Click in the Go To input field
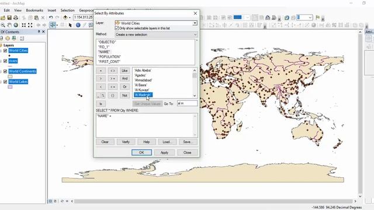 (187, 103)
